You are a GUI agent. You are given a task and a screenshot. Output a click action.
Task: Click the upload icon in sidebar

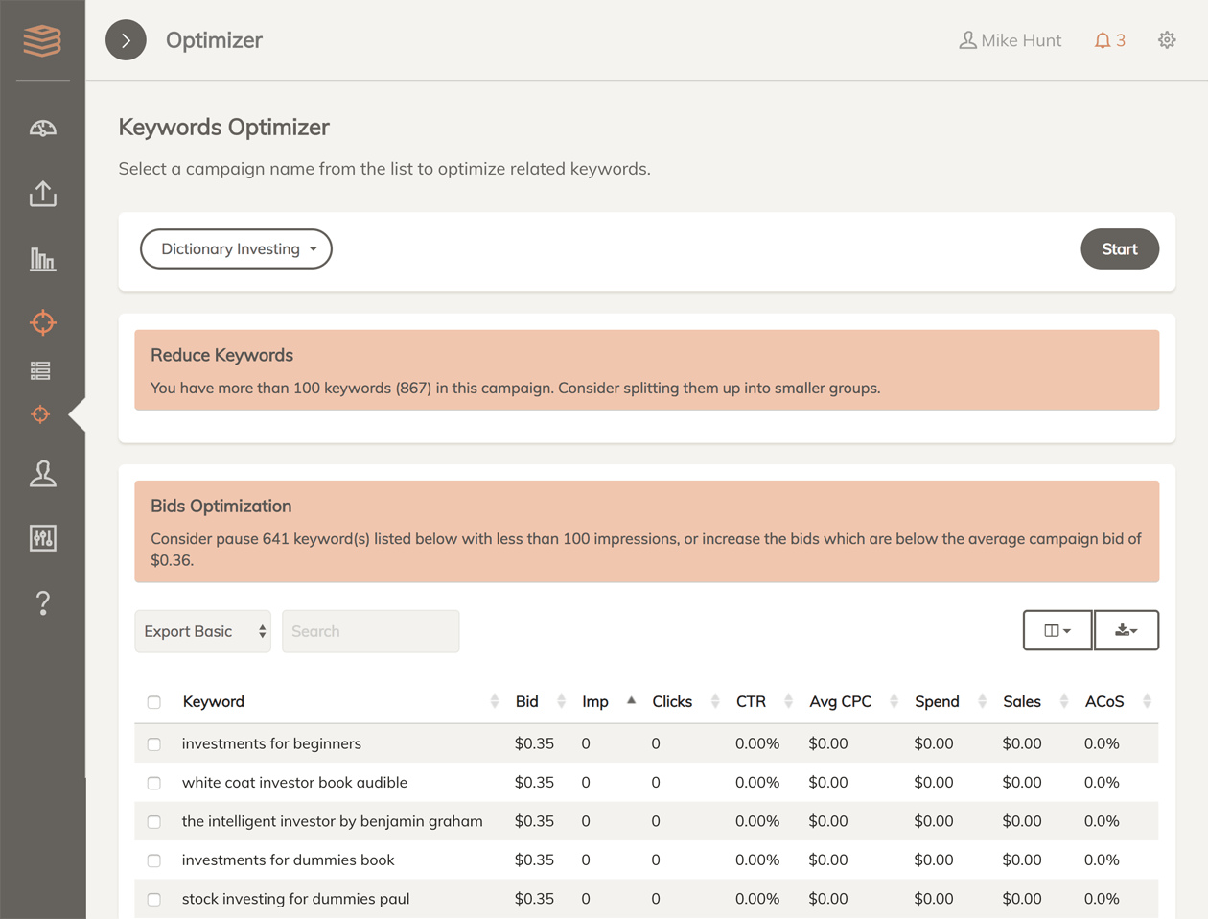pos(42,194)
